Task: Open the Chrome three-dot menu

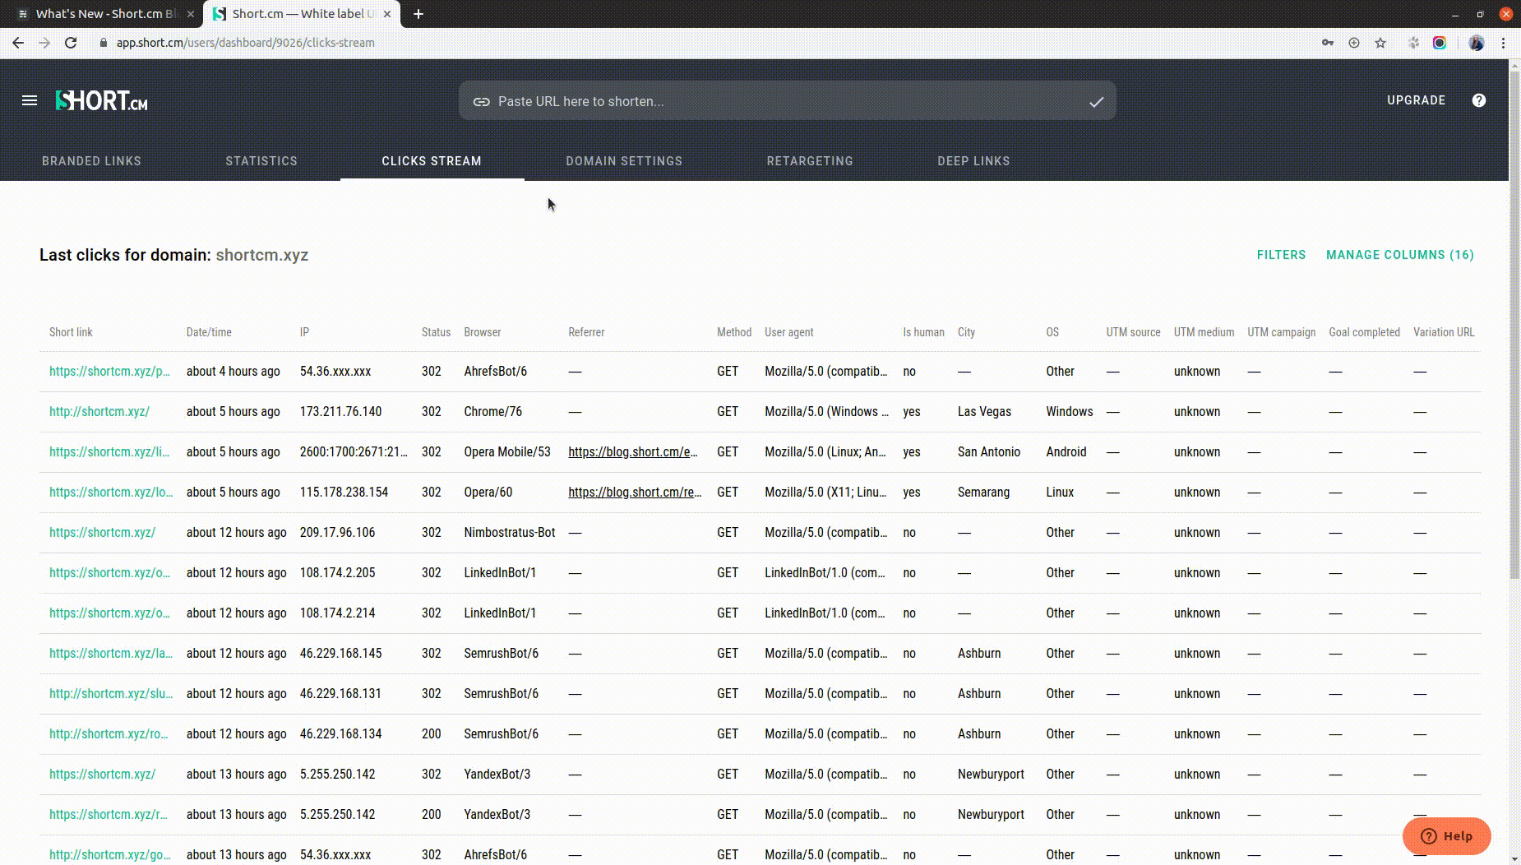Action: coord(1504,43)
